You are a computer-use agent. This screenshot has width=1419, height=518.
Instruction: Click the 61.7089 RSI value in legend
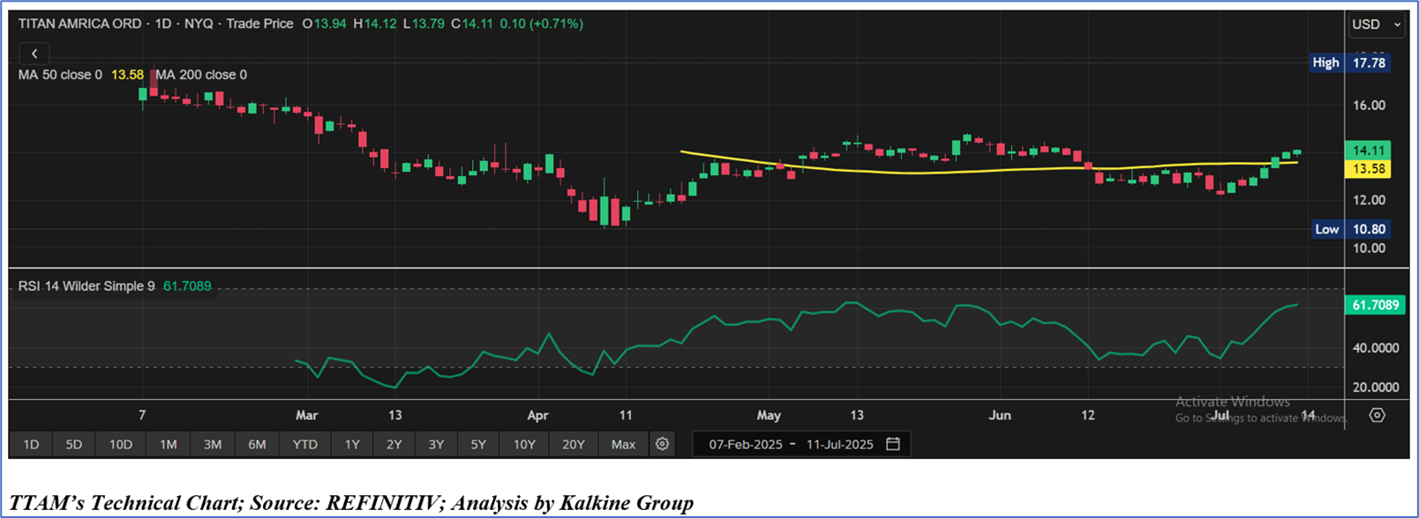click(x=187, y=286)
